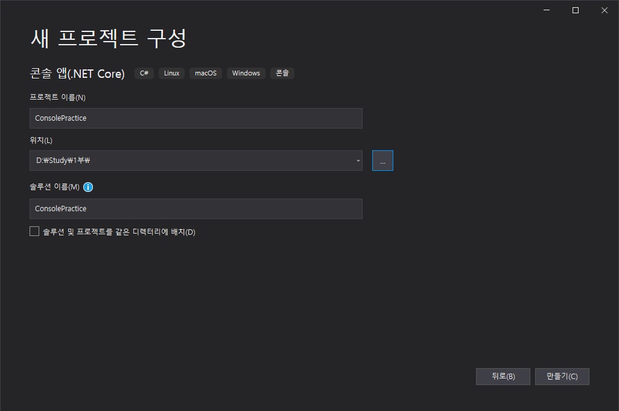Click the Windows tag

(246, 74)
